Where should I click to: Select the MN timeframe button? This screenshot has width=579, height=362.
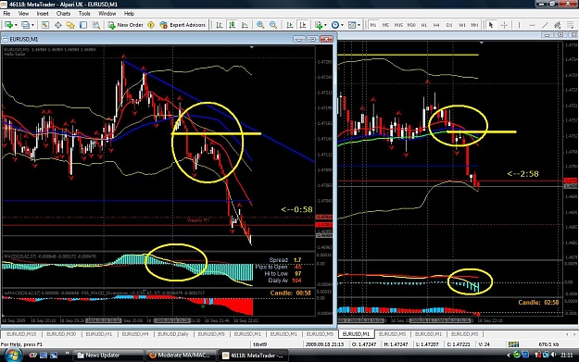coord(474,25)
